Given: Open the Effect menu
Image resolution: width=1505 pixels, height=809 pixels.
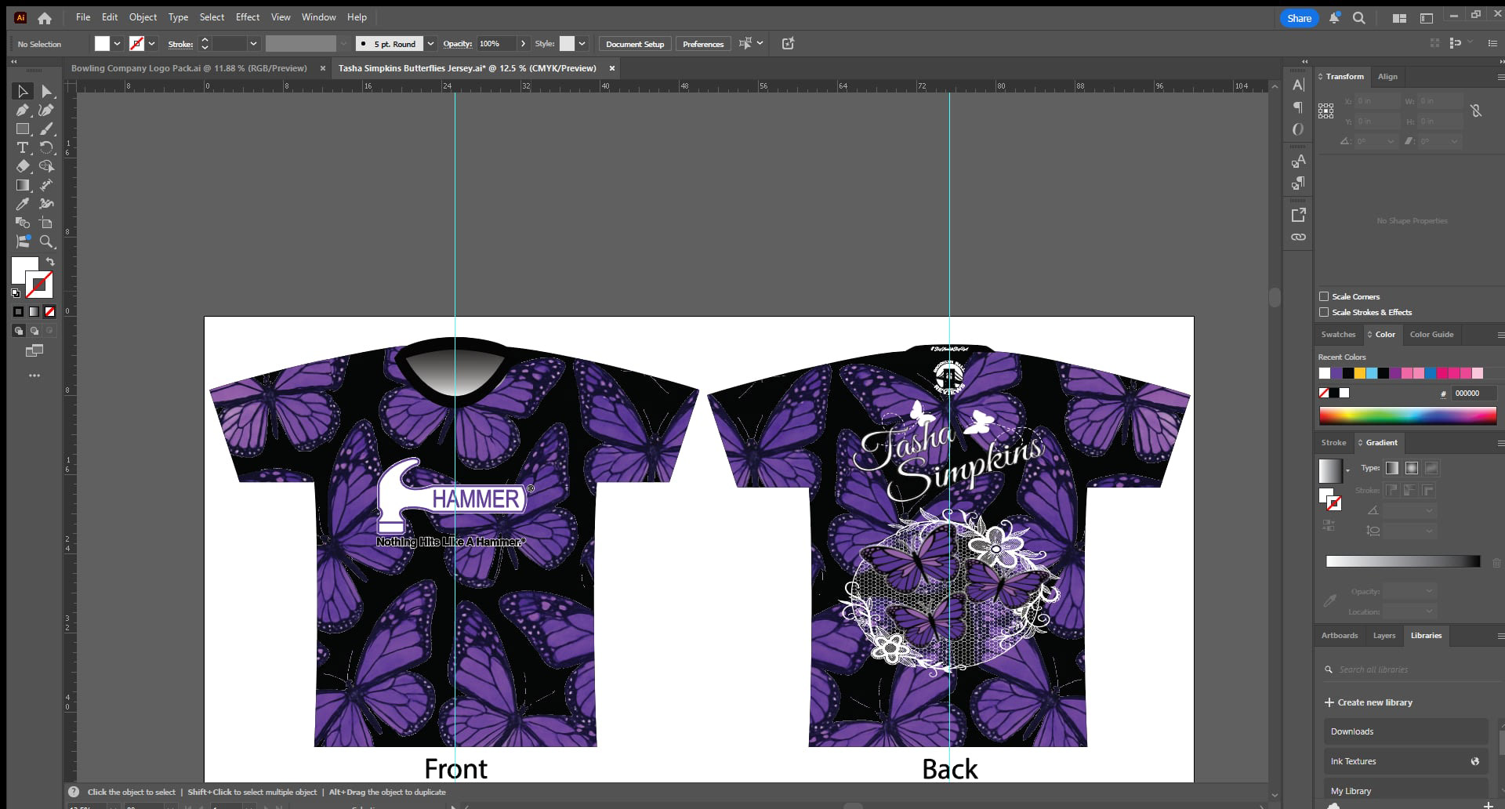Looking at the screenshot, I should [x=248, y=17].
